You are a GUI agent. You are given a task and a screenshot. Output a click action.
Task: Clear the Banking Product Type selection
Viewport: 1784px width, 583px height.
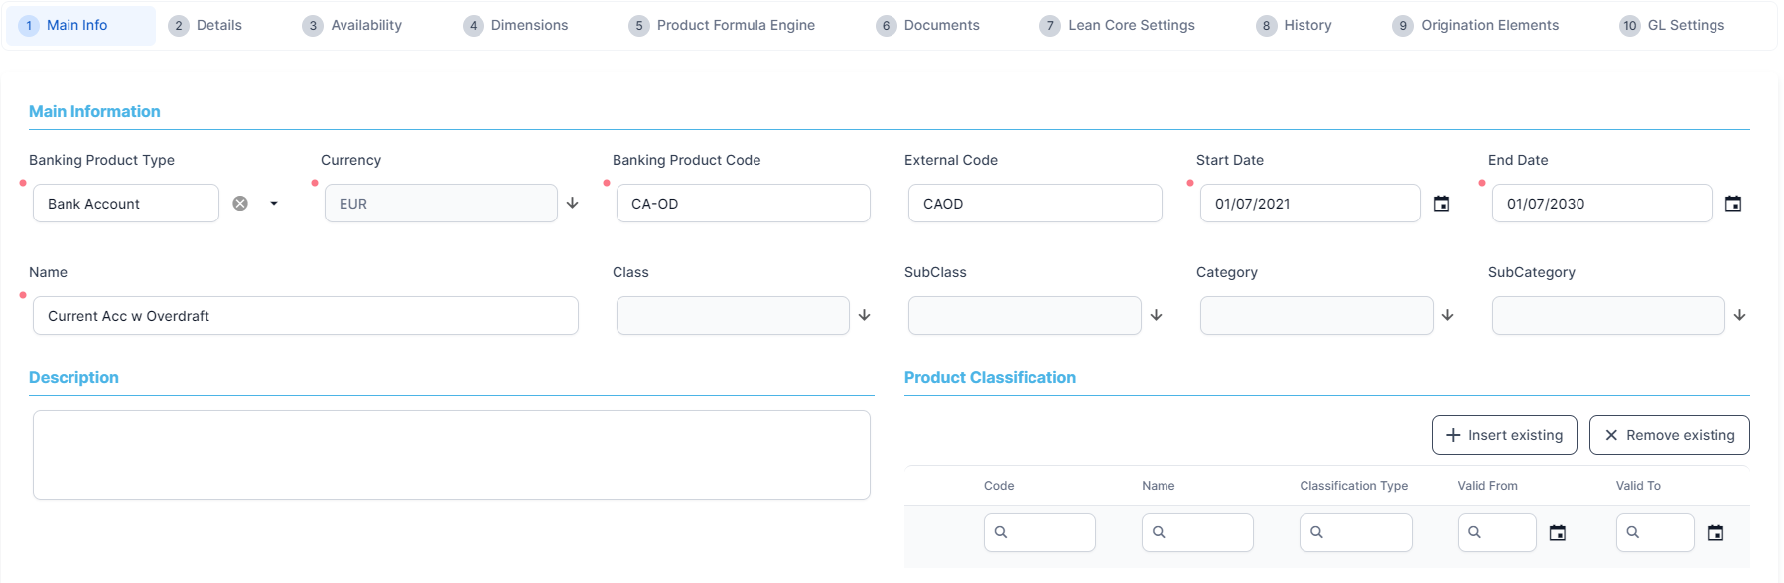(240, 204)
